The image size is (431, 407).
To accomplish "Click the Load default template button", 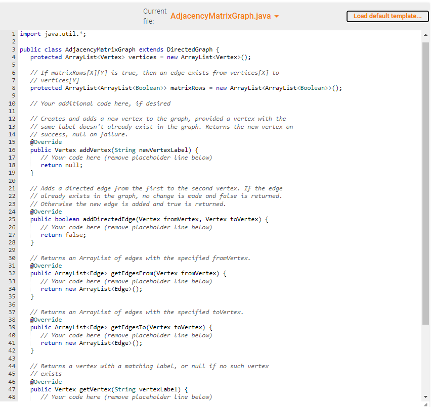I will [x=387, y=16].
